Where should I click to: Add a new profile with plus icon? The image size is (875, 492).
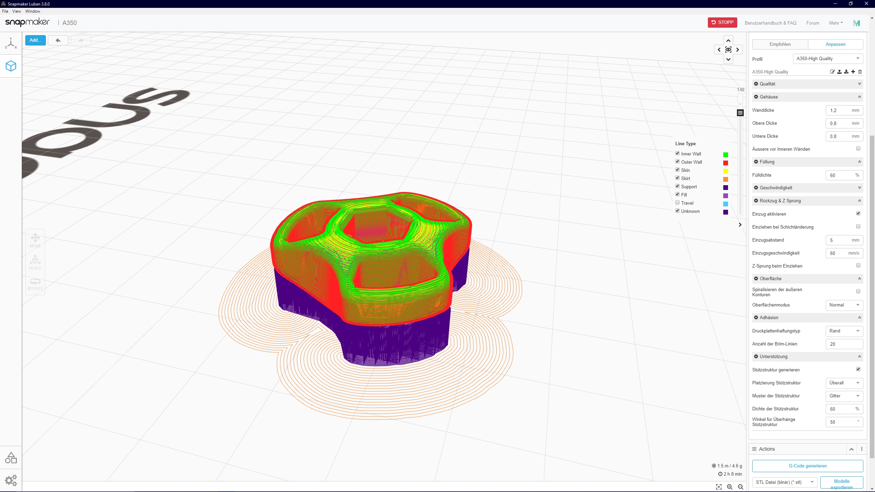853,72
